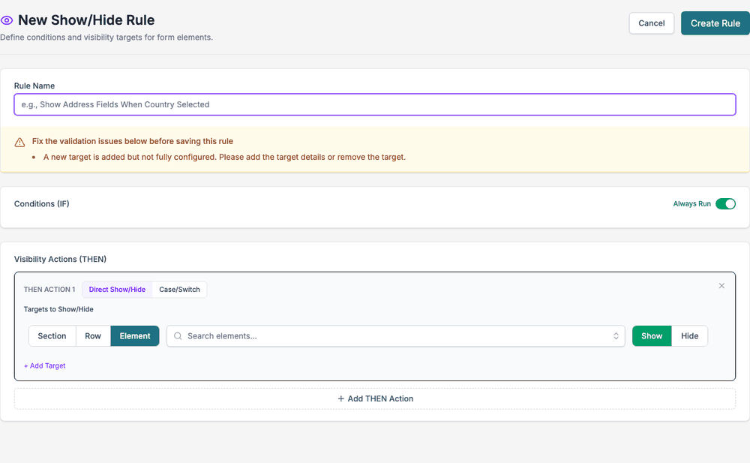The height and width of the screenshot is (463, 750).
Task: Switch to Direct Show/Hide tab
Action: click(117, 290)
